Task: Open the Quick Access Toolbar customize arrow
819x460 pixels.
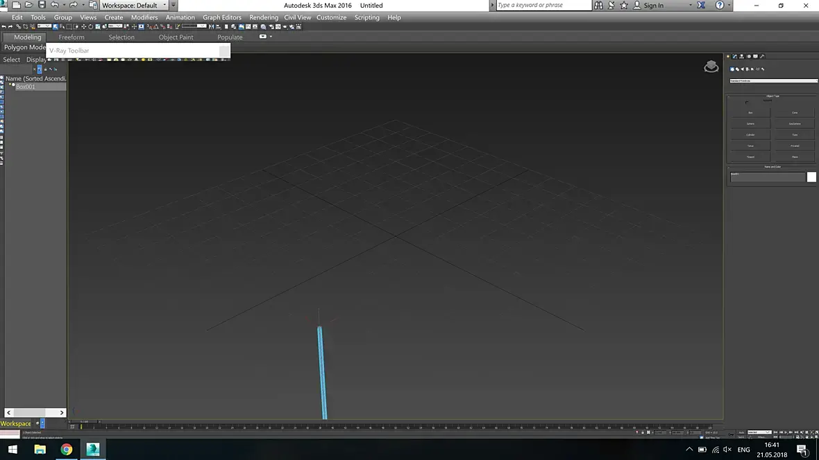Action: (x=174, y=5)
